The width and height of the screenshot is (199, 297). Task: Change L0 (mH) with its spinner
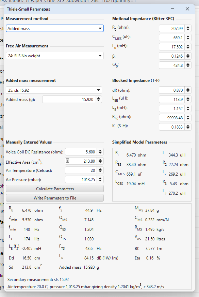188,47
